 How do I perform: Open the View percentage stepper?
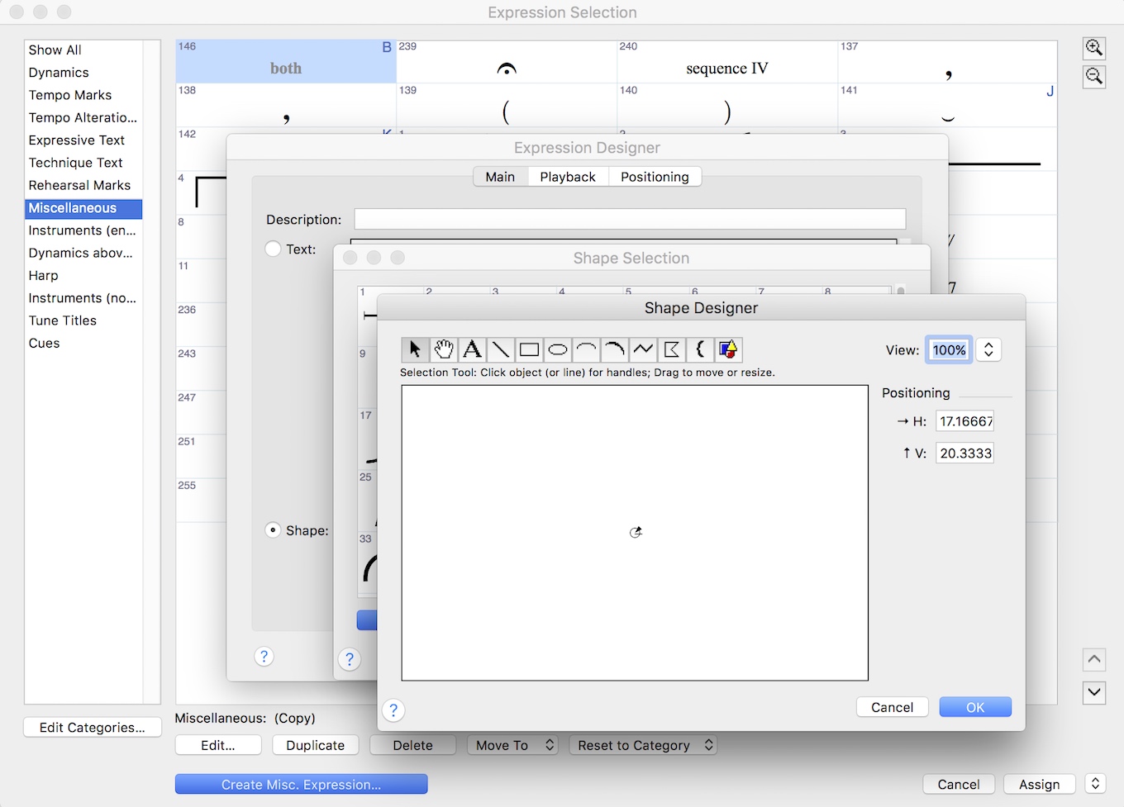[x=988, y=349]
